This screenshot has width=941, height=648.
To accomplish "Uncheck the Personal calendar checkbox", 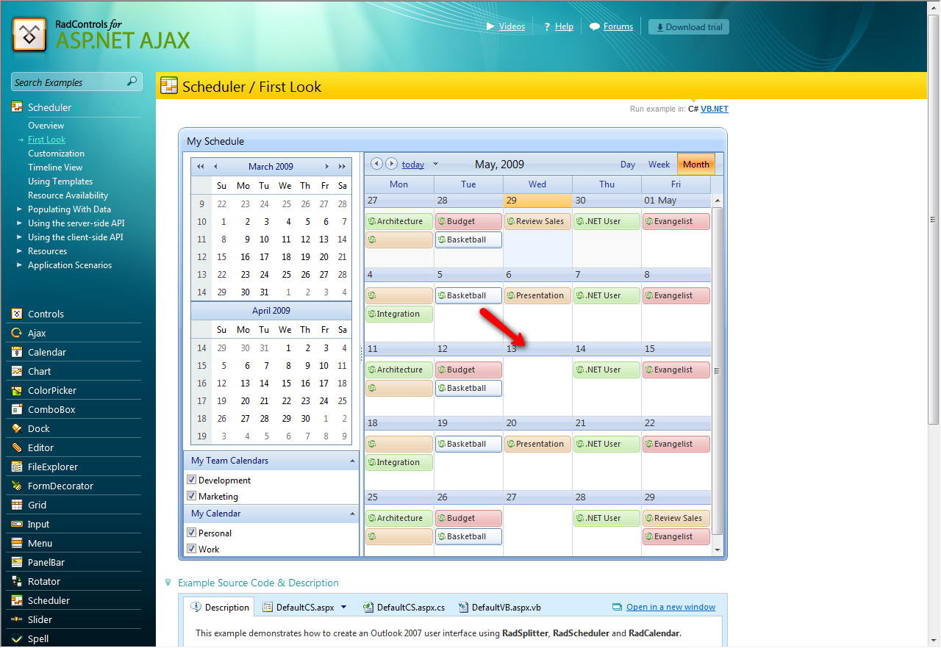I will click(x=192, y=533).
